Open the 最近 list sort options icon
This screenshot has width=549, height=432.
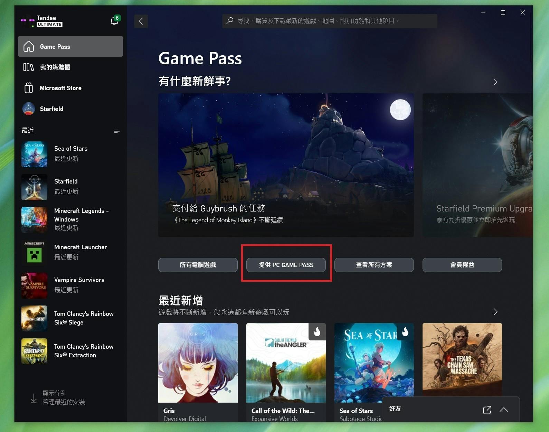(x=117, y=131)
